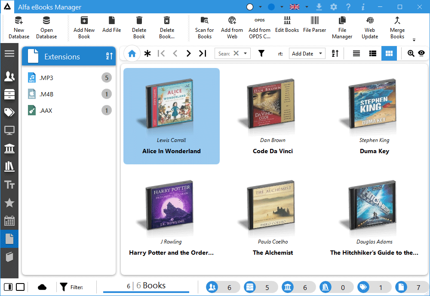Screen dimensions: 430x296
Task: Click Delete Book... with X icon
Action: [167, 21]
